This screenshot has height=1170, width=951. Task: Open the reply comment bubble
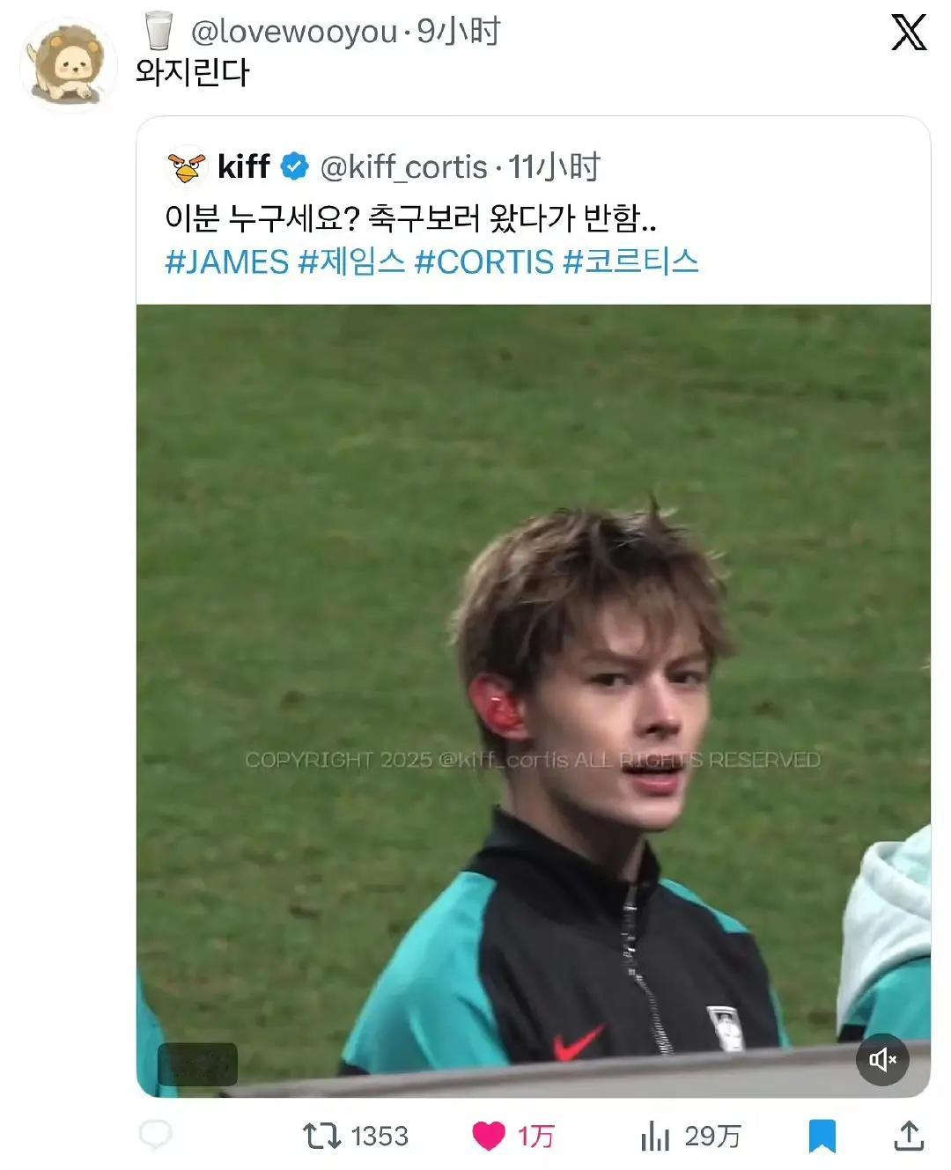(x=156, y=1136)
